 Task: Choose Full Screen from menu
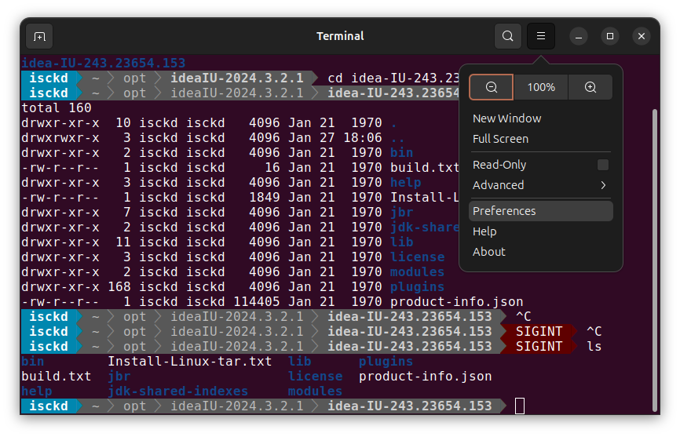tap(541, 139)
